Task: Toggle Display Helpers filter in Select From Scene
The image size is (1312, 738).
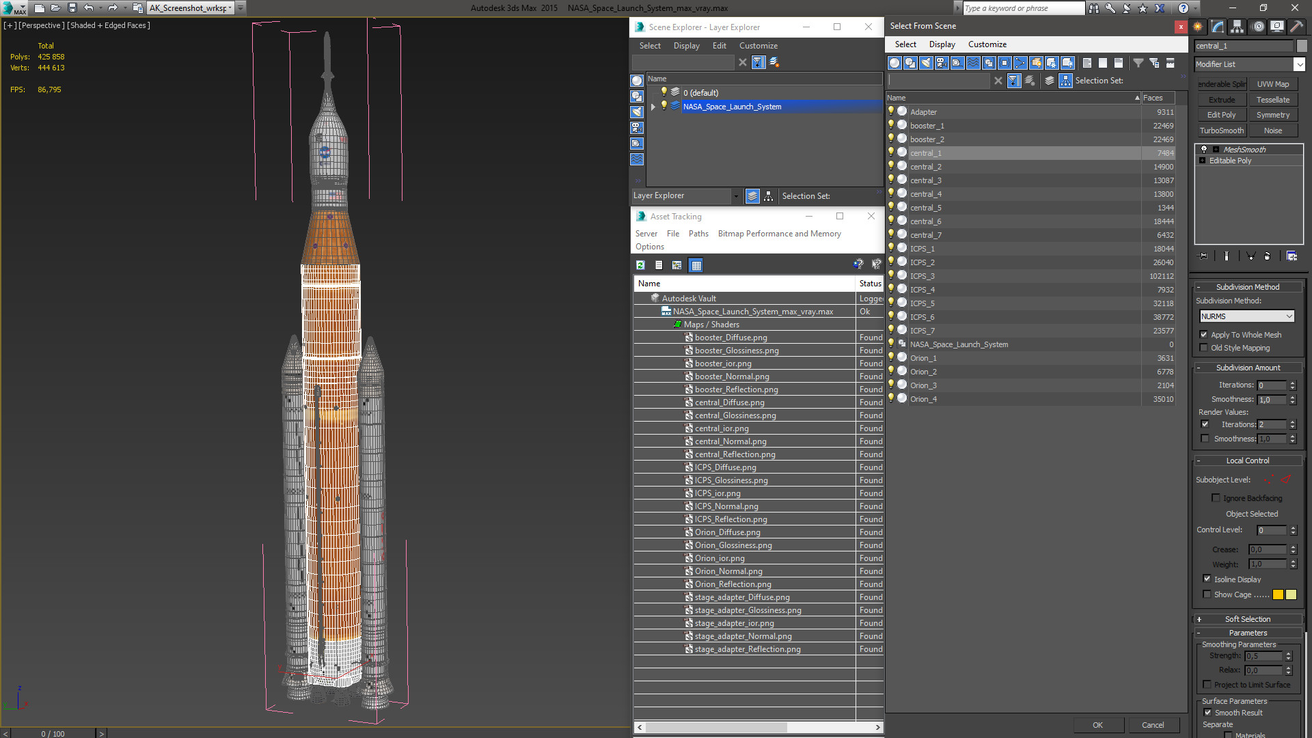Action: coord(957,63)
